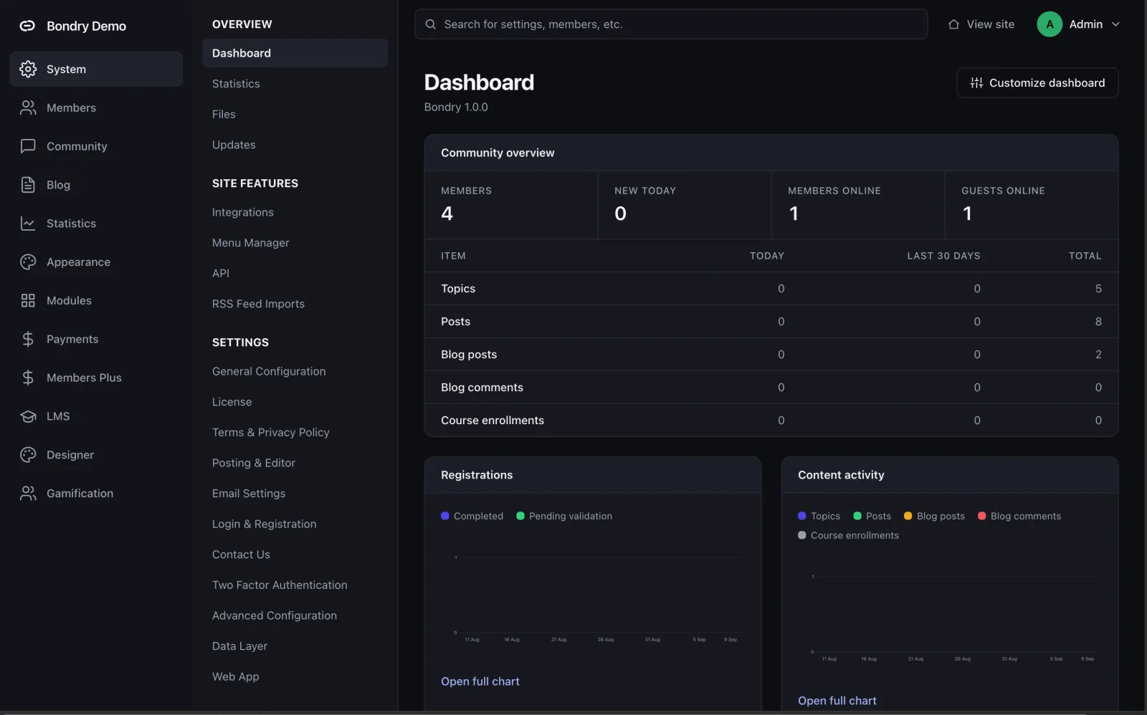This screenshot has height=715, width=1147.
Task: Click the Modules grid icon
Action: tap(28, 300)
